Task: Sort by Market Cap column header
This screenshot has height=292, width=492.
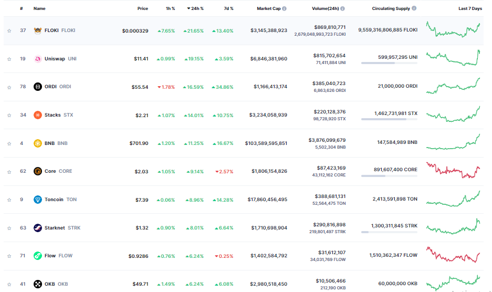Action: 269,8
